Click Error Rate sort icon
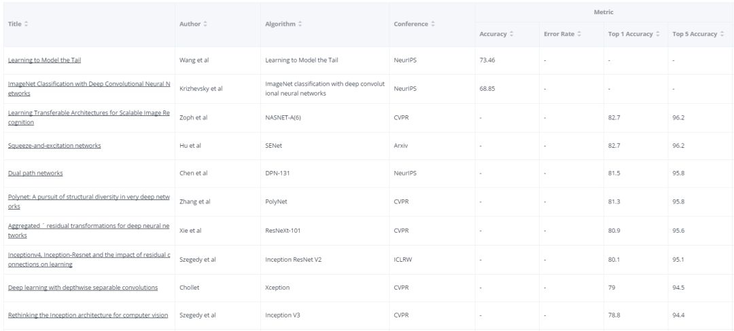Image resolution: width=734 pixels, height=331 pixels. click(580, 35)
